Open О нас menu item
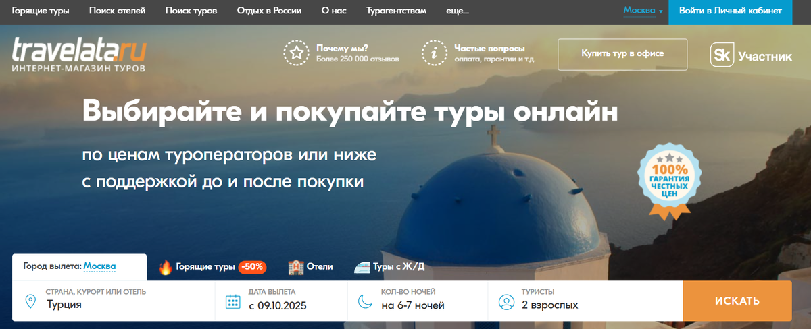The image size is (811, 329). [x=334, y=11]
